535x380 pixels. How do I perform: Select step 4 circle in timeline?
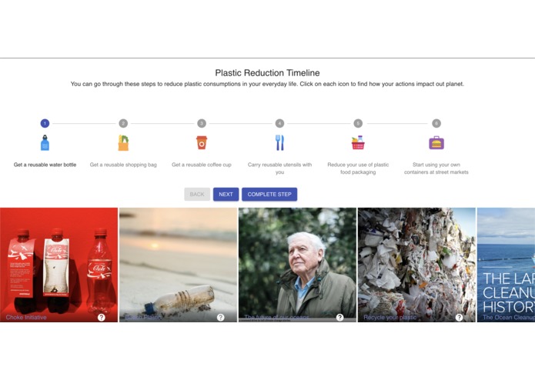[279, 123]
